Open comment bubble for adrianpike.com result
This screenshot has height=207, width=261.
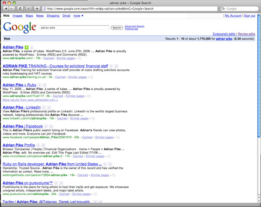pos(80,58)
